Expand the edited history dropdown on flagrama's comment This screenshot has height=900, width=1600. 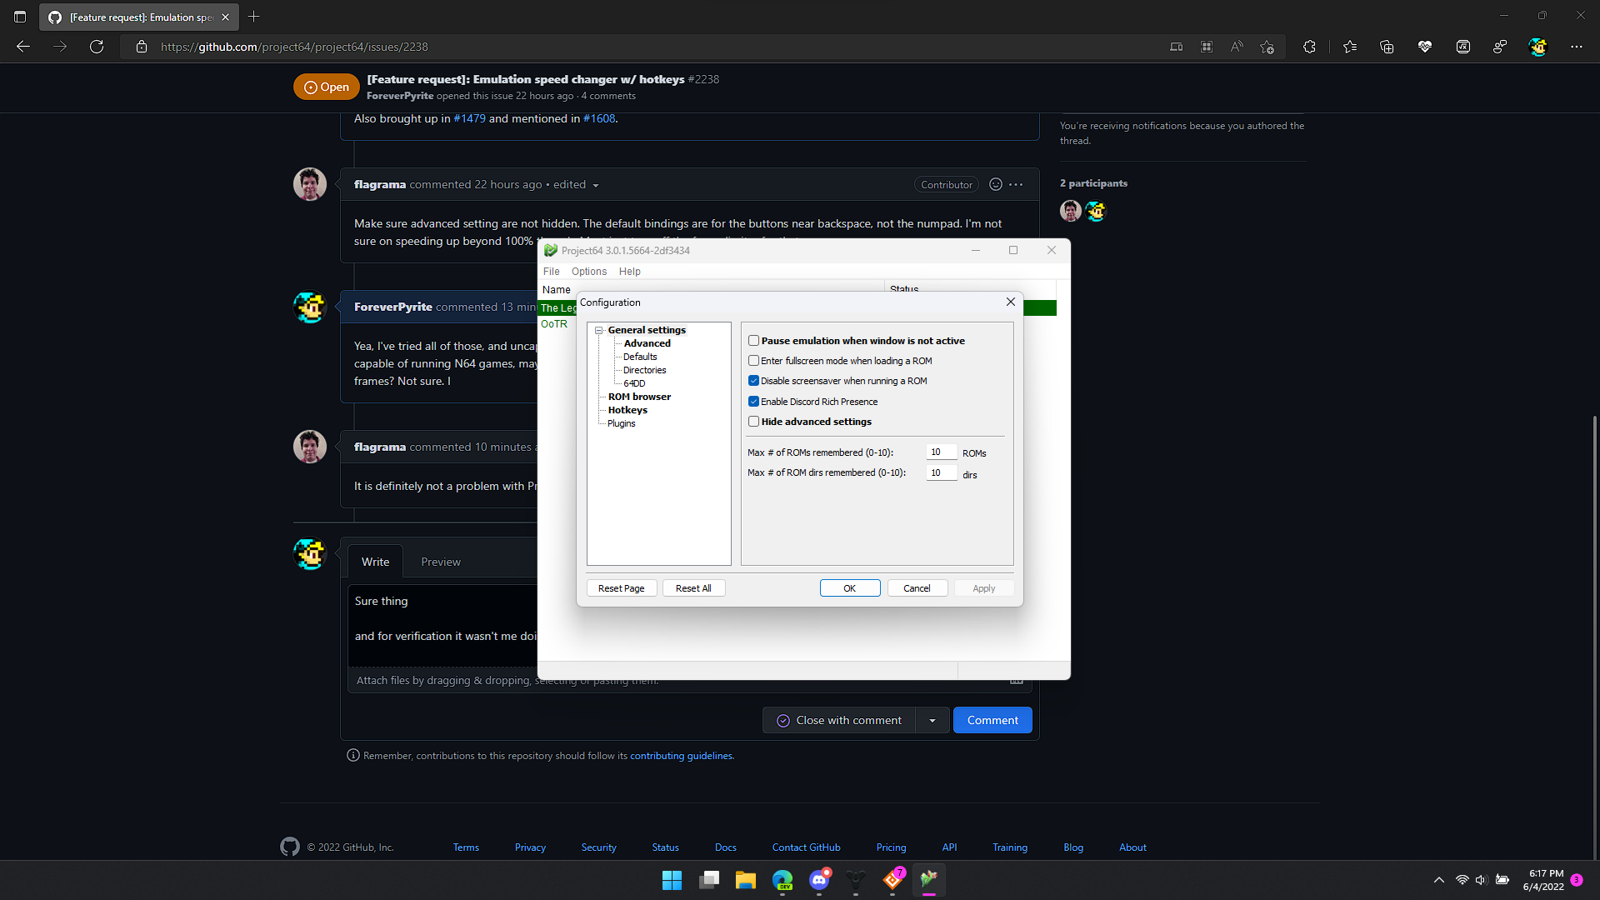click(596, 184)
